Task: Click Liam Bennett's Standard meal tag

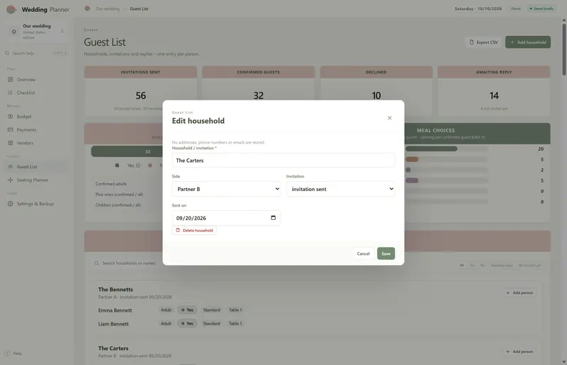Action: pos(211,323)
